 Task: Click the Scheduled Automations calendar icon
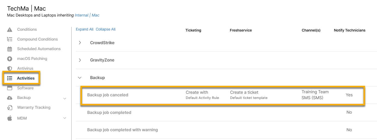10,49
